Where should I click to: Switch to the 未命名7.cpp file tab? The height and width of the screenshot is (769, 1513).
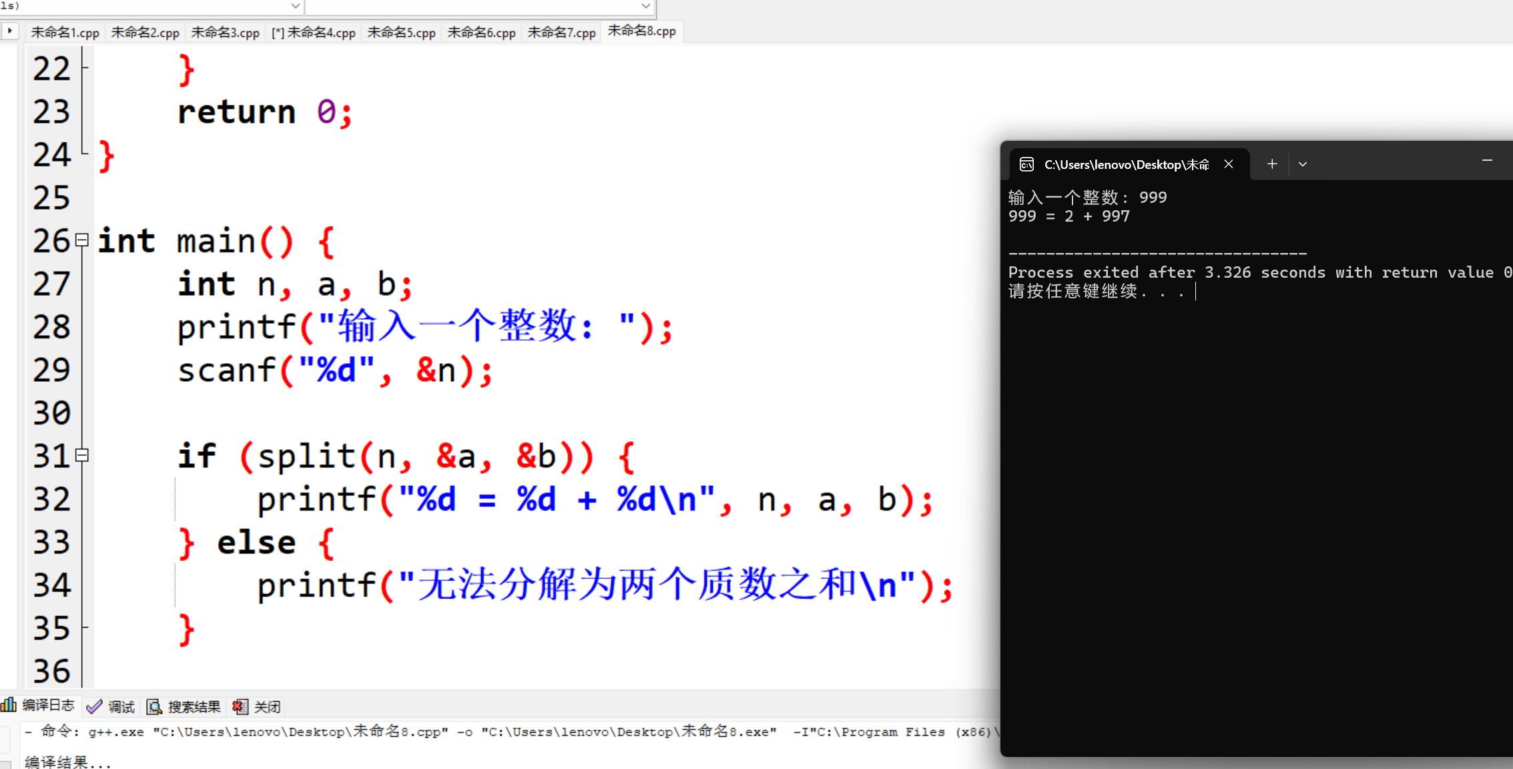point(561,32)
